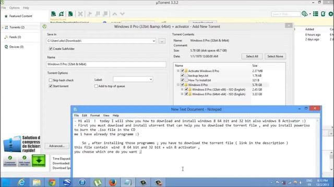Open uTorrent Preferences gear icon
Image resolution: width=334 pixels, height=187 pixels.
[x=331, y=14]
